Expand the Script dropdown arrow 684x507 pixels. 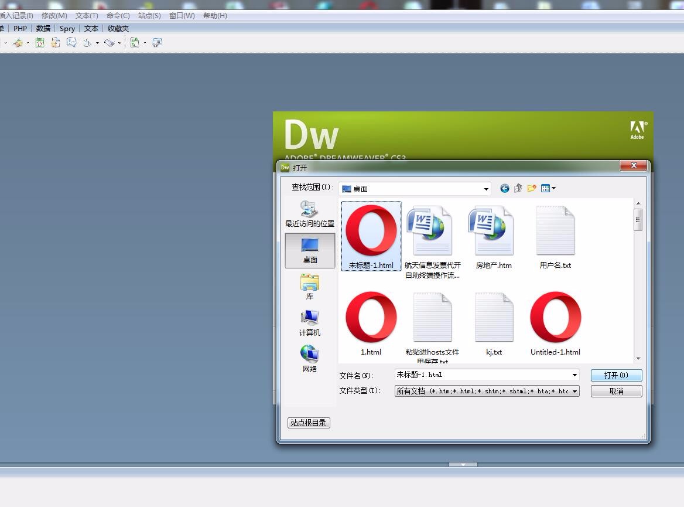(119, 43)
